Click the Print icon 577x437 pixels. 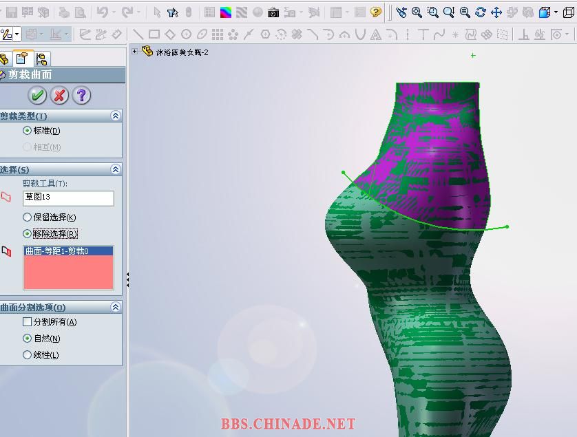click(x=63, y=12)
